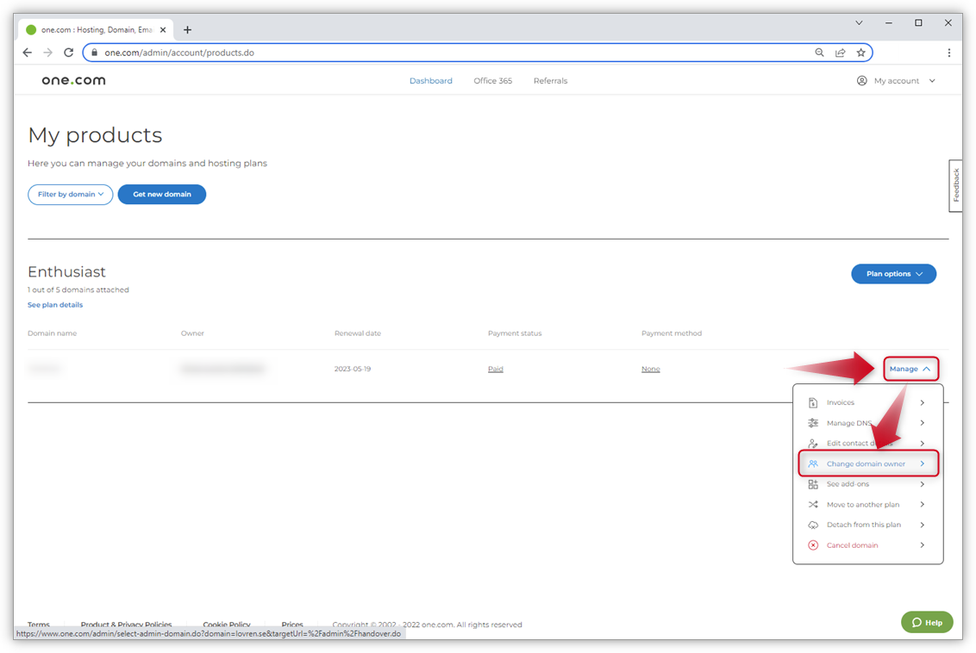The image size is (976, 653).
Task: Close the one.com browser tab
Action: point(163,30)
